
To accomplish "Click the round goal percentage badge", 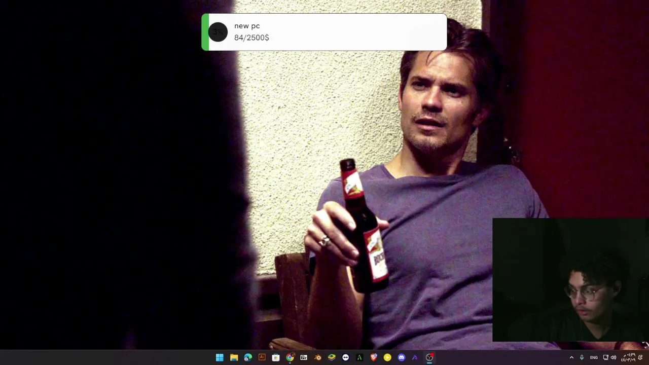I will (218, 32).
